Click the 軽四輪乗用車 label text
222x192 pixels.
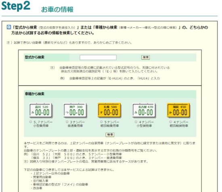[109, 125]
